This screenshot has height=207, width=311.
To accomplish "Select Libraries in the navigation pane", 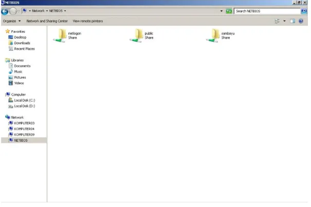I will (17, 60).
